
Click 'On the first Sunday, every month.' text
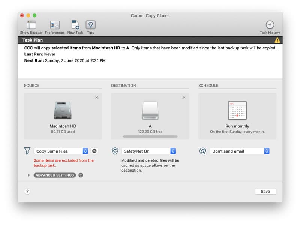pyautogui.click(x=237, y=132)
